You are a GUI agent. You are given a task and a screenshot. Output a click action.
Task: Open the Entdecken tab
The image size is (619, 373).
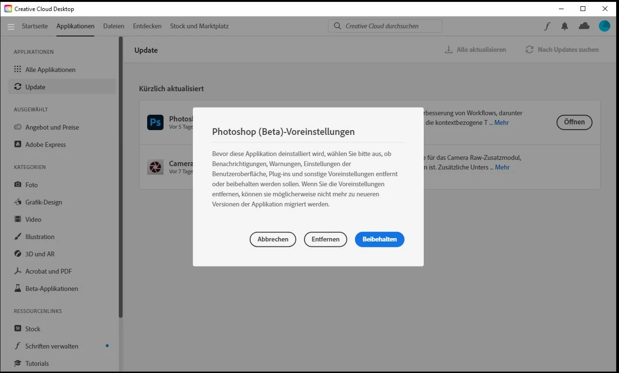pyautogui.click(x=147, y=26)
